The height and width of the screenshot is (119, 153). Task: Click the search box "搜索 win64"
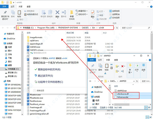click(x=136, y=28)
